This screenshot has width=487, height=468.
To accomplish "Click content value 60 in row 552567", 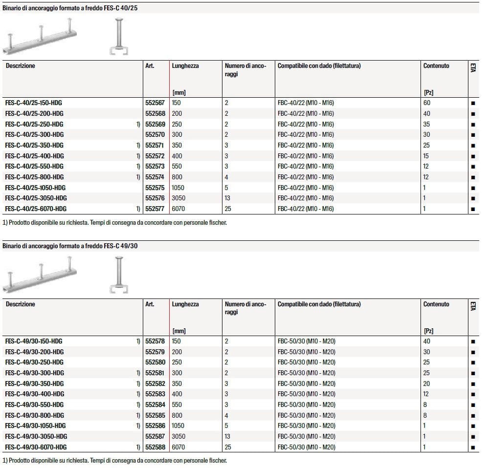I will (x=426, y=103).
